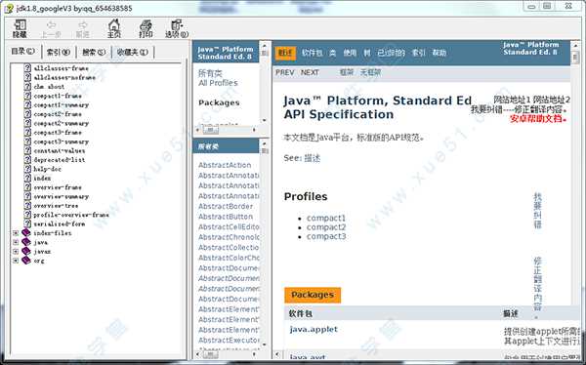Image resolution: width=586 pixels, height=365 pixels.
Task: Open the java.applet package link
Action: (314, 329)
